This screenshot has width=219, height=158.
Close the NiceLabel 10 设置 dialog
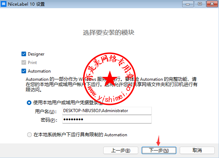tap(211, 4)
